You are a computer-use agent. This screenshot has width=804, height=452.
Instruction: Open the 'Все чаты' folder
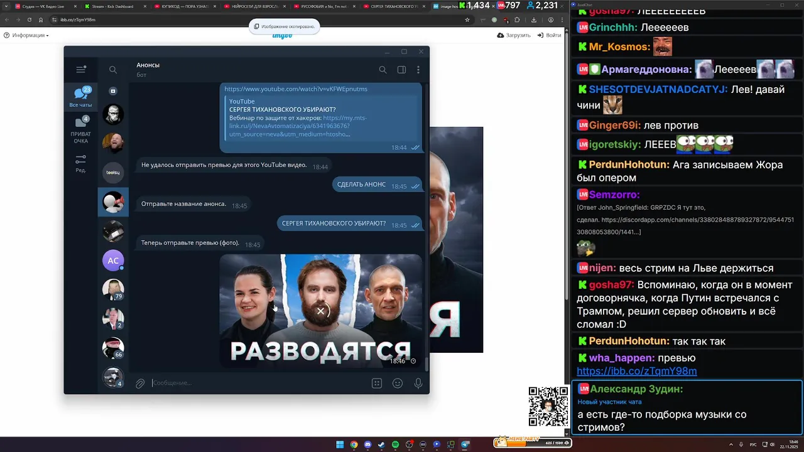click(x=80, y=97)
